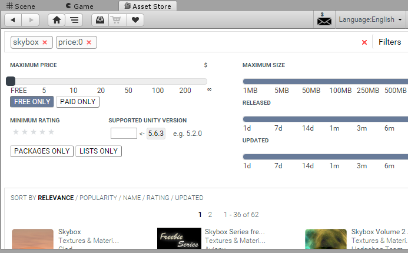
Task: Open the downloads manager icon
Action: click(x=101, y=20)
